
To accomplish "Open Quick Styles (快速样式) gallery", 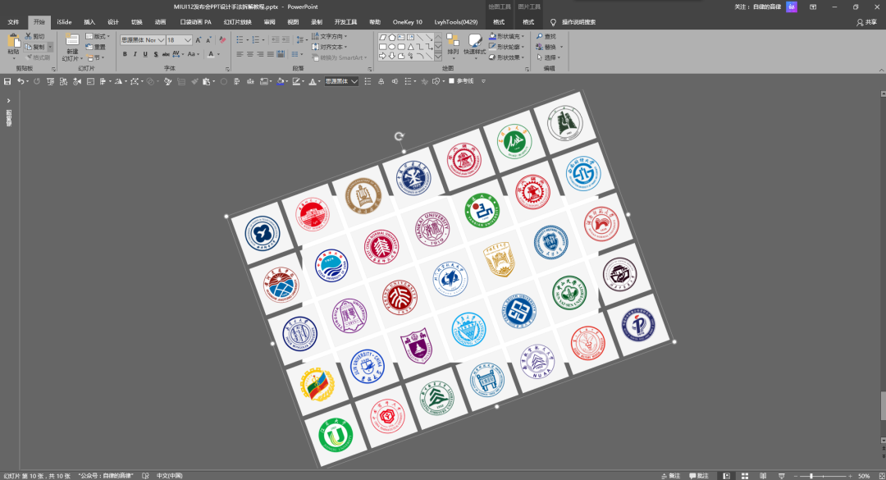I will click(474, 42).
